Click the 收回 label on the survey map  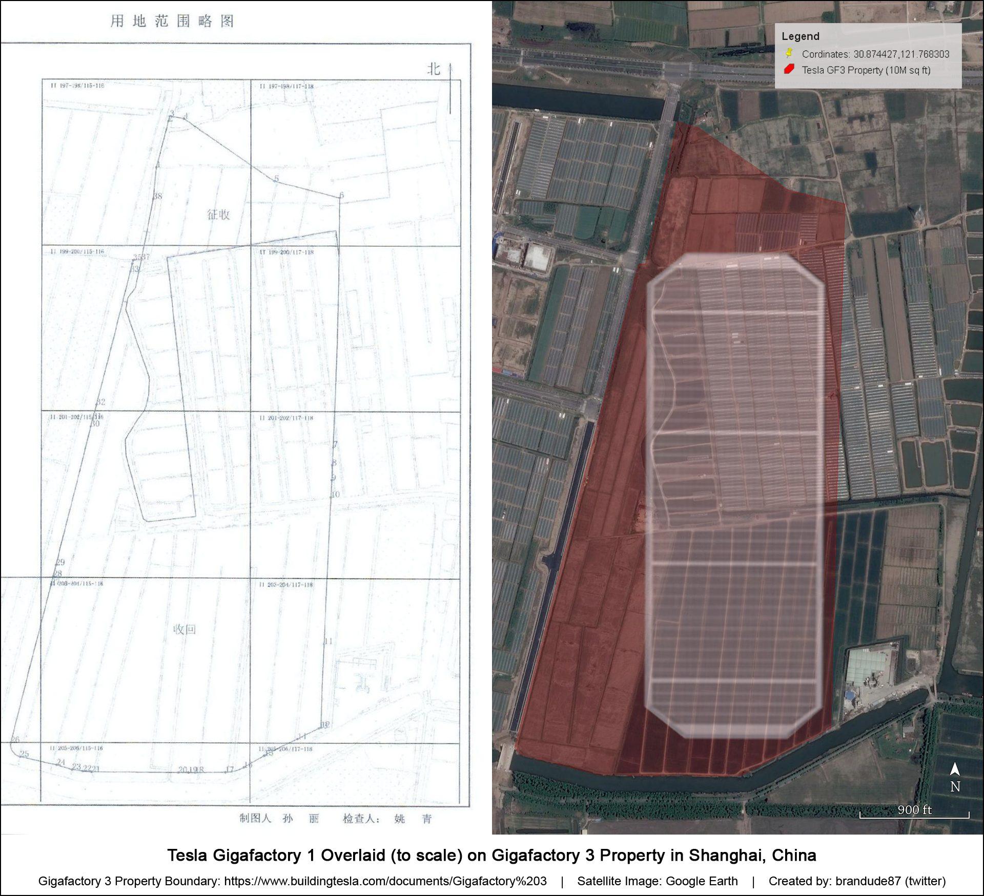coord(184,629)
